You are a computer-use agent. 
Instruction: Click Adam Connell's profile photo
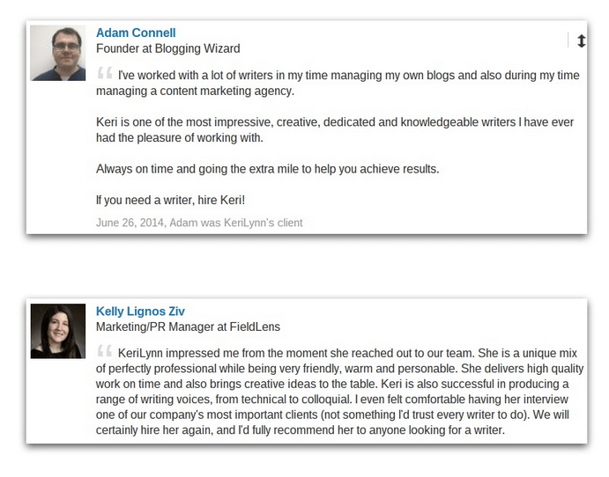point(58,53)
